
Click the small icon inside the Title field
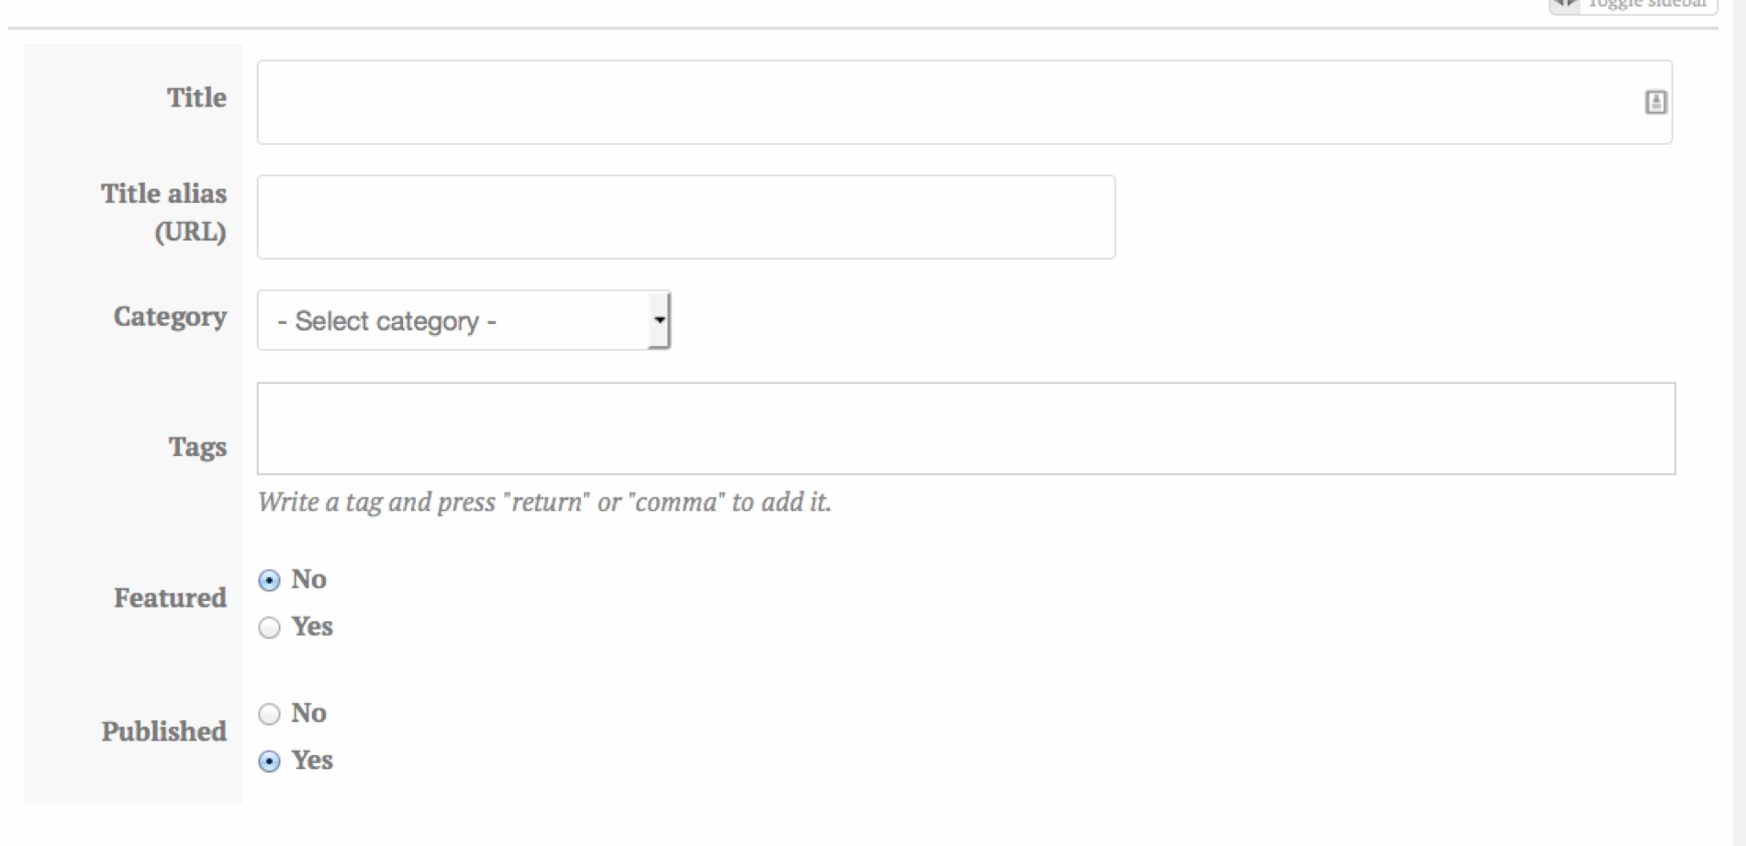point(1655,101)
